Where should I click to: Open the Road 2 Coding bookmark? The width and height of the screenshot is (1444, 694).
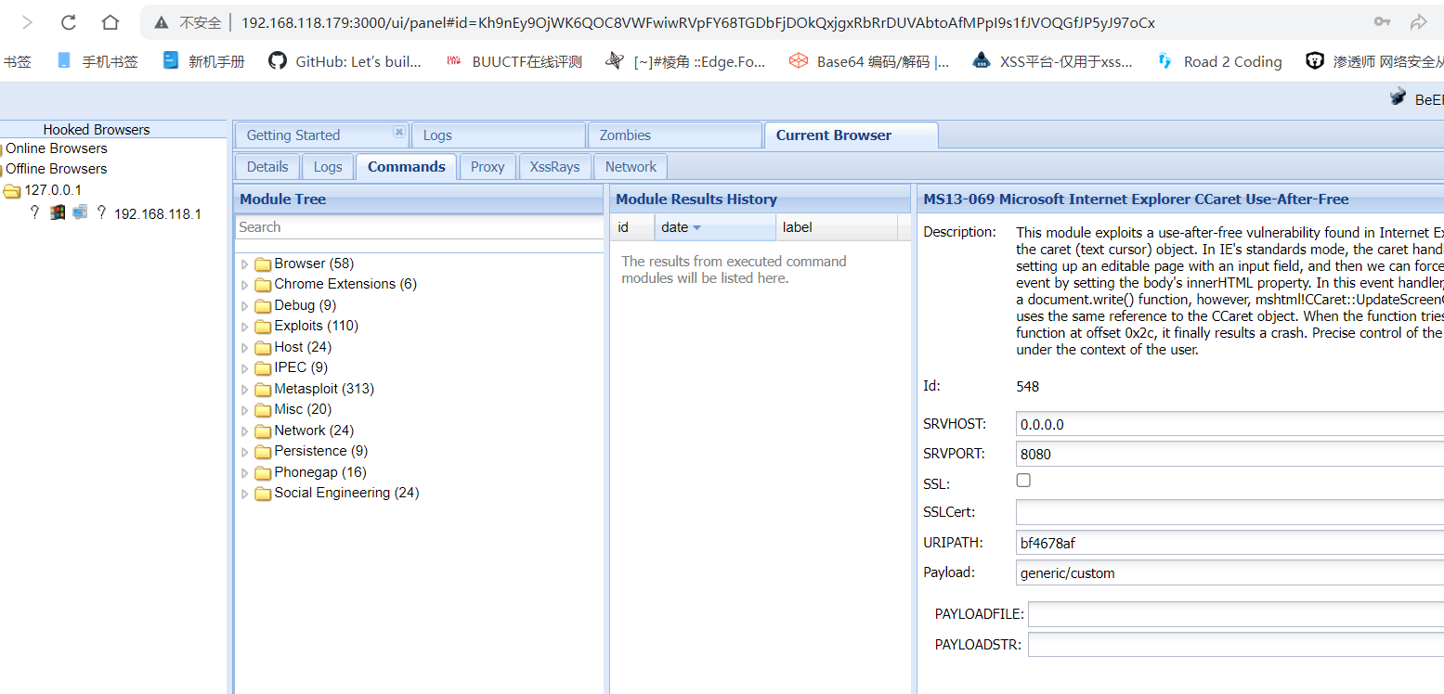(1219, 61)
